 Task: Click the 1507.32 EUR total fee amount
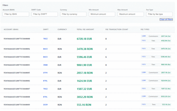(x=84, y=89)
